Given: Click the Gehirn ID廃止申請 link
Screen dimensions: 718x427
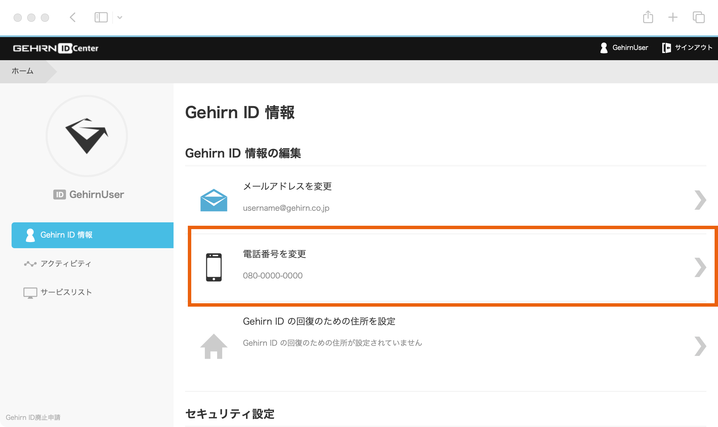Looking at the screenshot, I should (x=33, y=417).
